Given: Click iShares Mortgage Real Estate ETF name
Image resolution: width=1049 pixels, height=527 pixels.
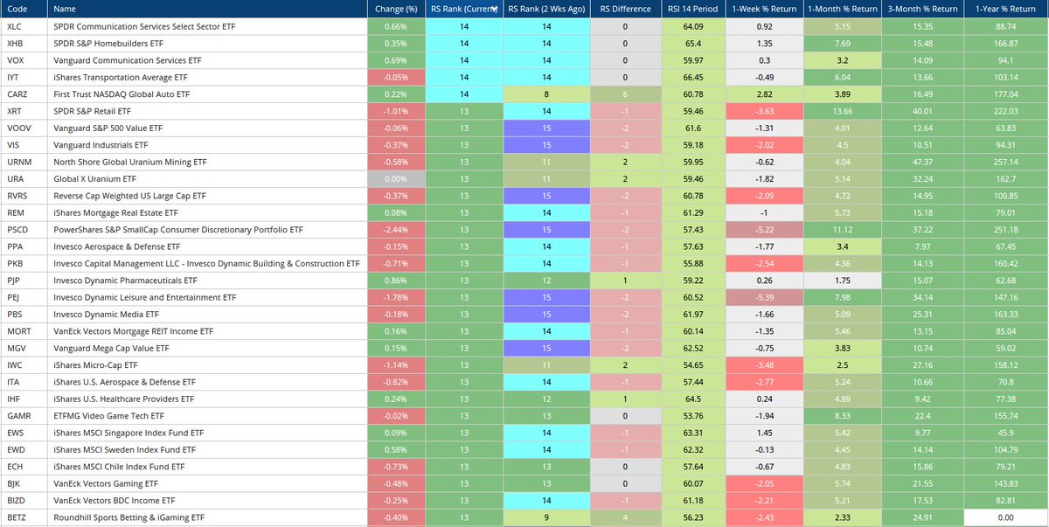Looking at the screenshot, I should (x=115, y=212).
